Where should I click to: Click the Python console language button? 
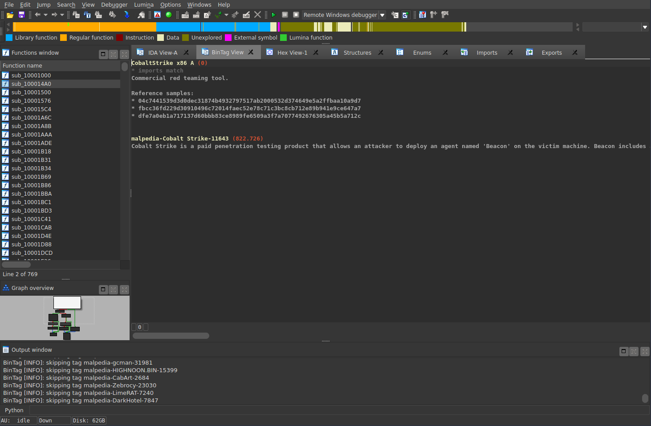point(14,410)
